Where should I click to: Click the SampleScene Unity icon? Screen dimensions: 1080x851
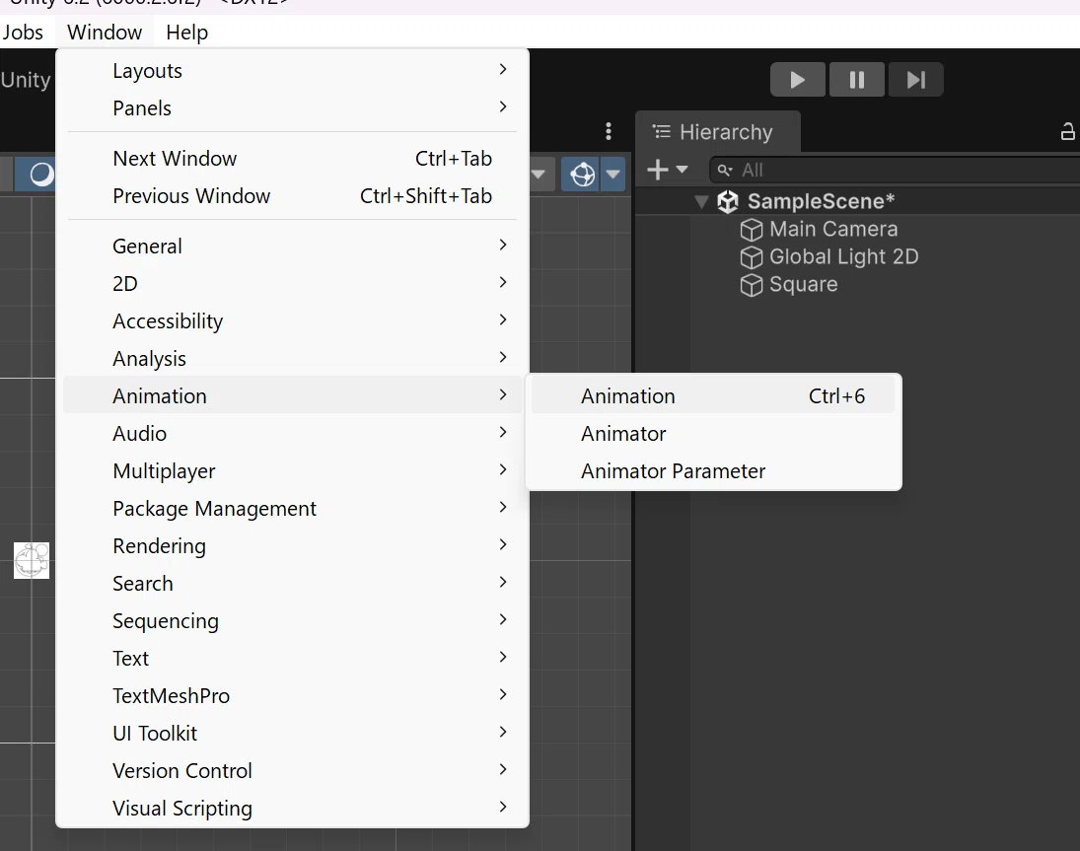[x=728, y=202]
